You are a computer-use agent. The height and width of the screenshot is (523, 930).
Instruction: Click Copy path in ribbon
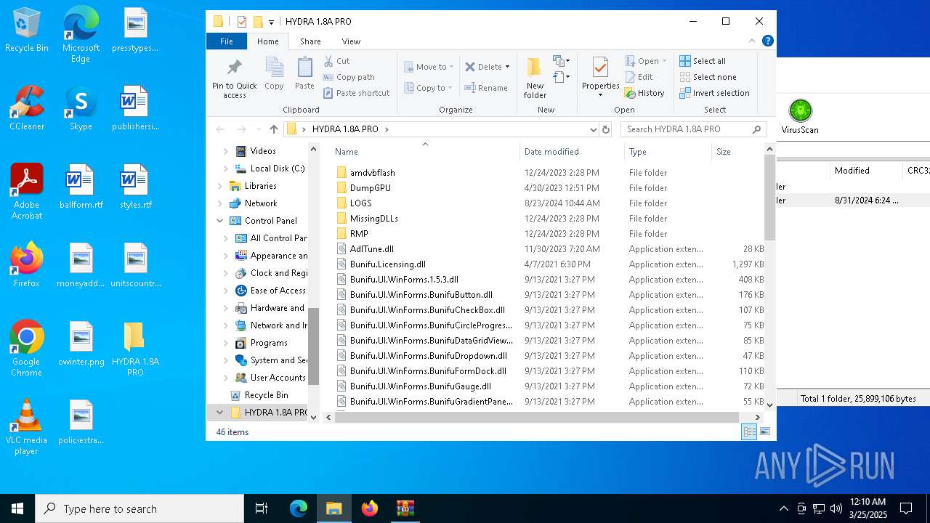(349, 77)
